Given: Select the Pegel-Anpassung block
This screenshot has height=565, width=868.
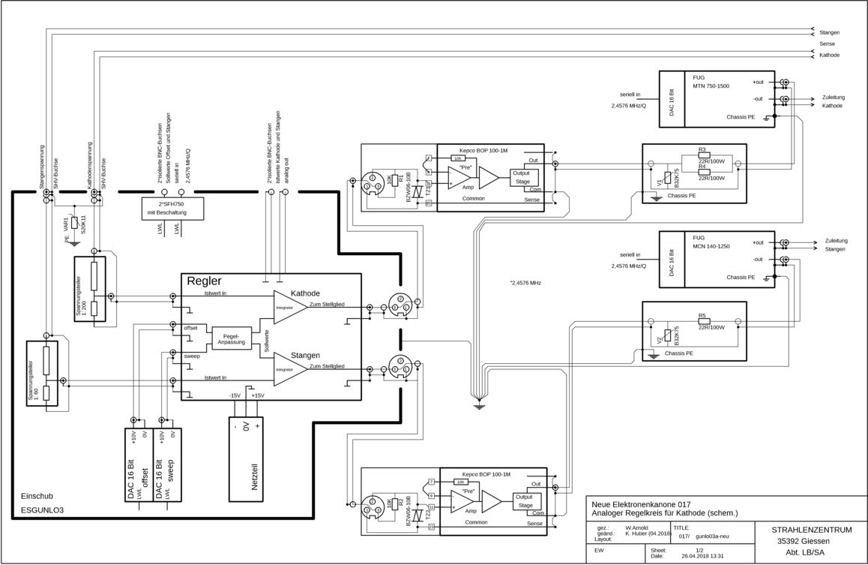Looking at the screenshot, I should [232, 338].
